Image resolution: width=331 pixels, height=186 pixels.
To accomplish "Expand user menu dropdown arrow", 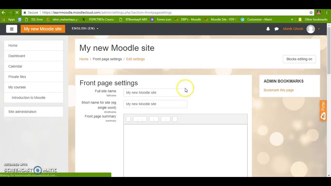I will coord(319,29).
